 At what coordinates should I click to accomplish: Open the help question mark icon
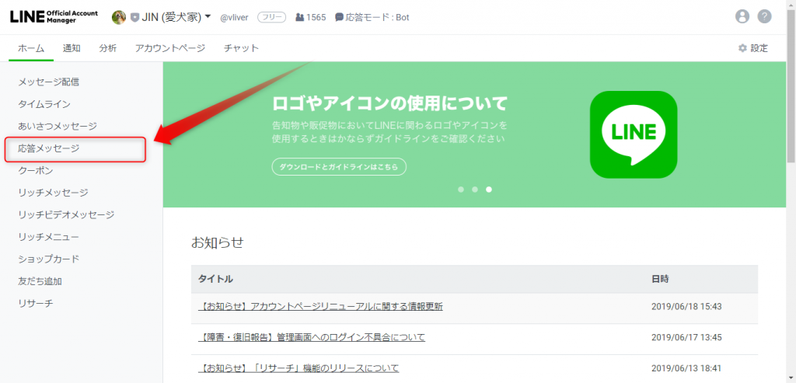click(765, 16)
